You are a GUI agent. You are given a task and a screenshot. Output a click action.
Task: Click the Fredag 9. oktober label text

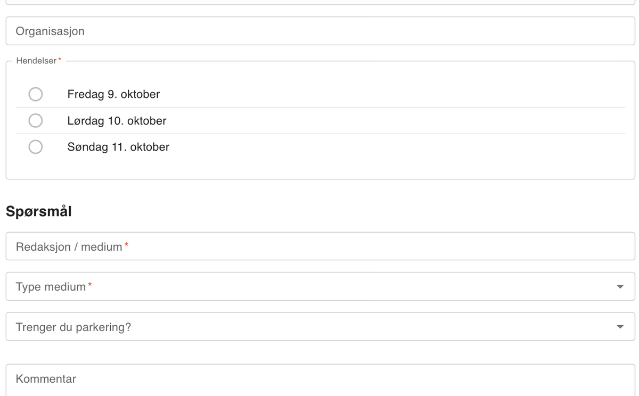tap(113, 94)
